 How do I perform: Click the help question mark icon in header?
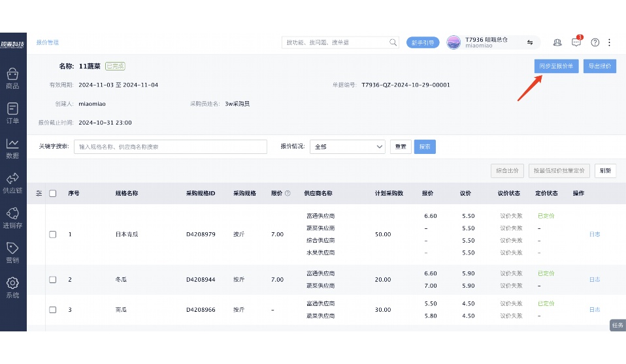click(595, 42)
